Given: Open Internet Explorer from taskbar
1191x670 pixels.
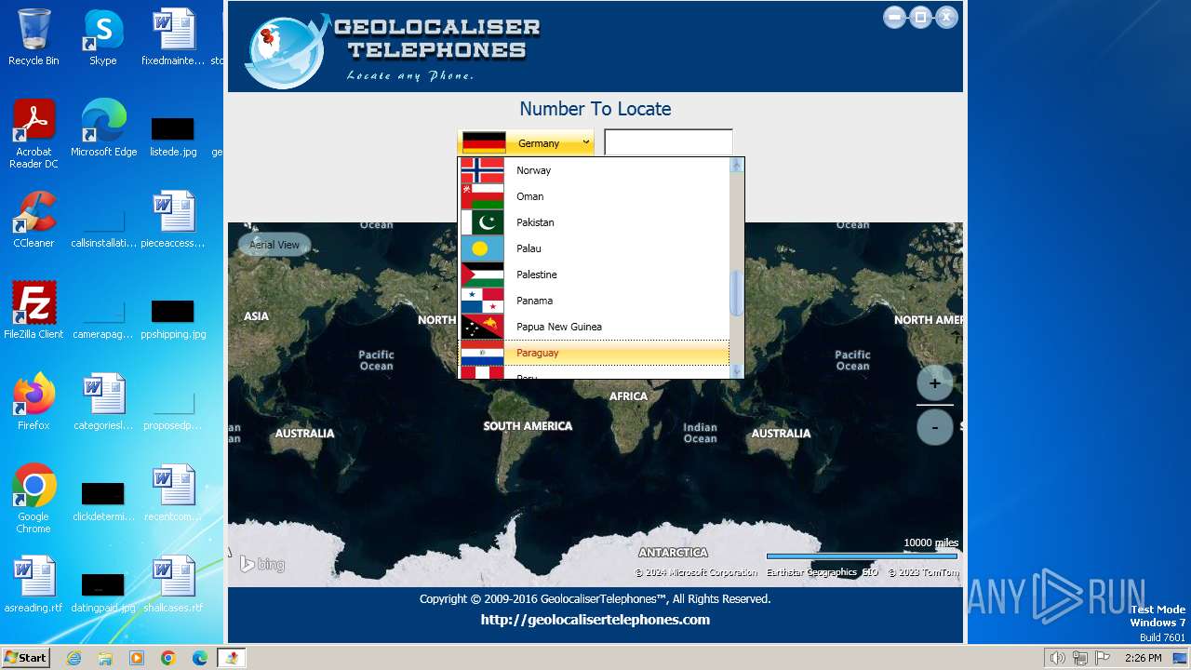Looking at the screenshot, I should point(74,658).
